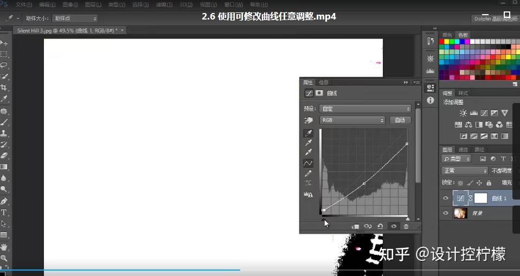Click the 曲线 1 layer mask thumbnail
Screen dimensions: 520x276
coord(480,198)
